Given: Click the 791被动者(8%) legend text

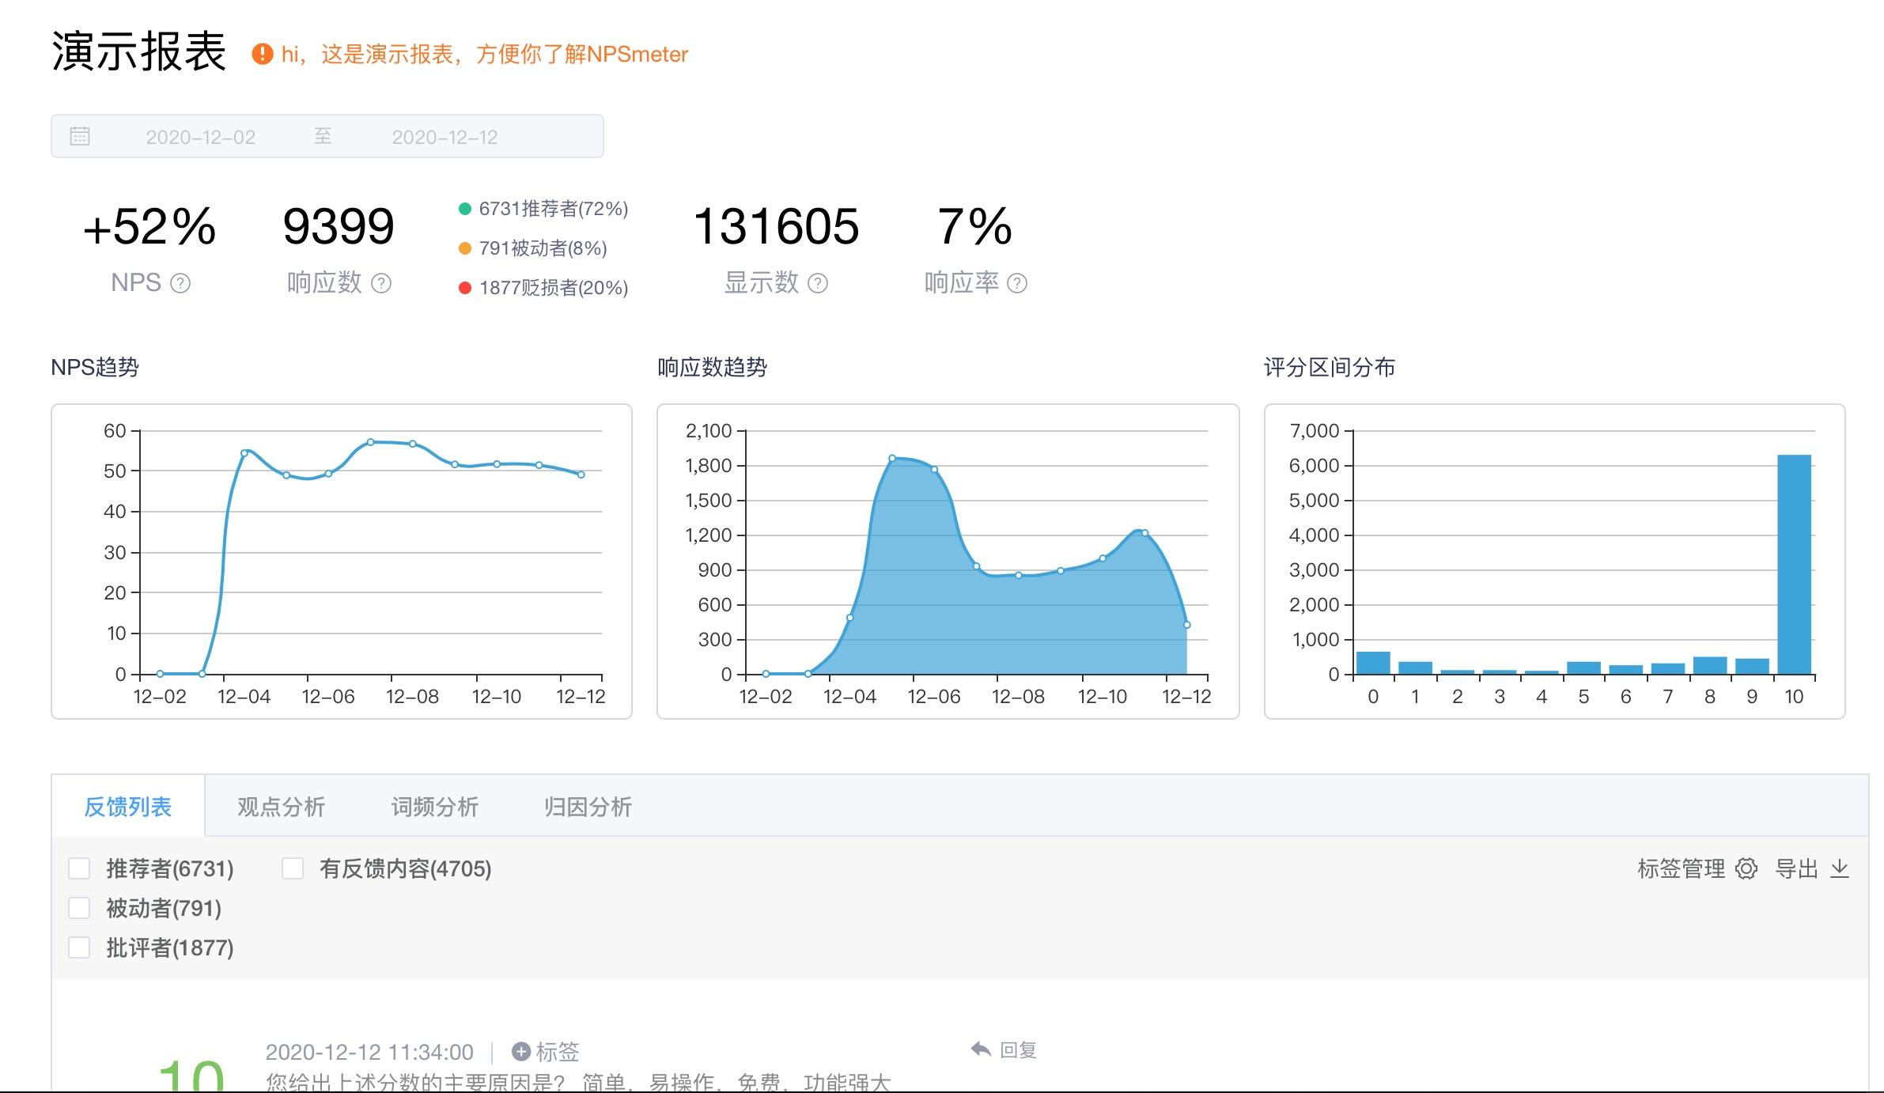Looking at the screenshot, I should (x=543, y=248).
